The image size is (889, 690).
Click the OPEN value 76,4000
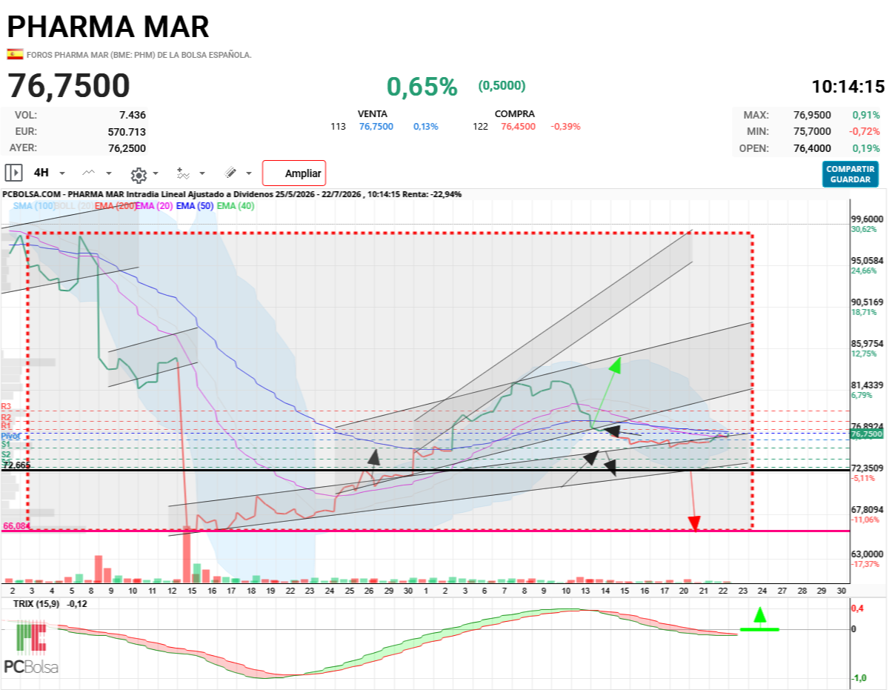(813, 147)
